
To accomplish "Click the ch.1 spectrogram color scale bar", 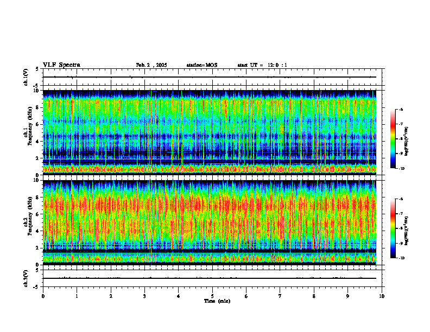I will [x=393, y=139].
